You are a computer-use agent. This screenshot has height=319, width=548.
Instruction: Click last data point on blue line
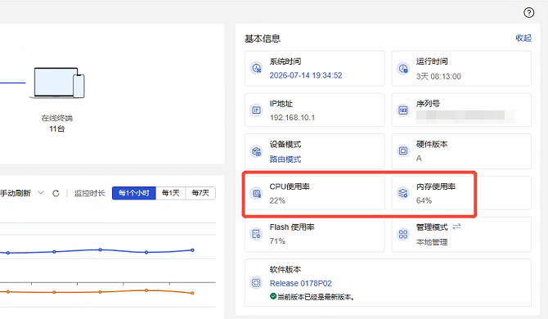click(x=192, y=250)
